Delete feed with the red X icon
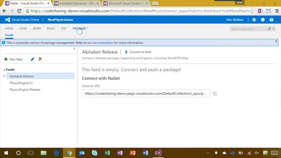The image size is (281, 158). click(x=40, y=59)
